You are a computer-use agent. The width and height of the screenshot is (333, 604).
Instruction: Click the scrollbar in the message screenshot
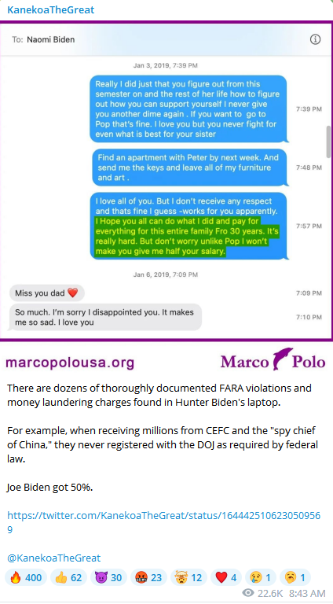329,142
